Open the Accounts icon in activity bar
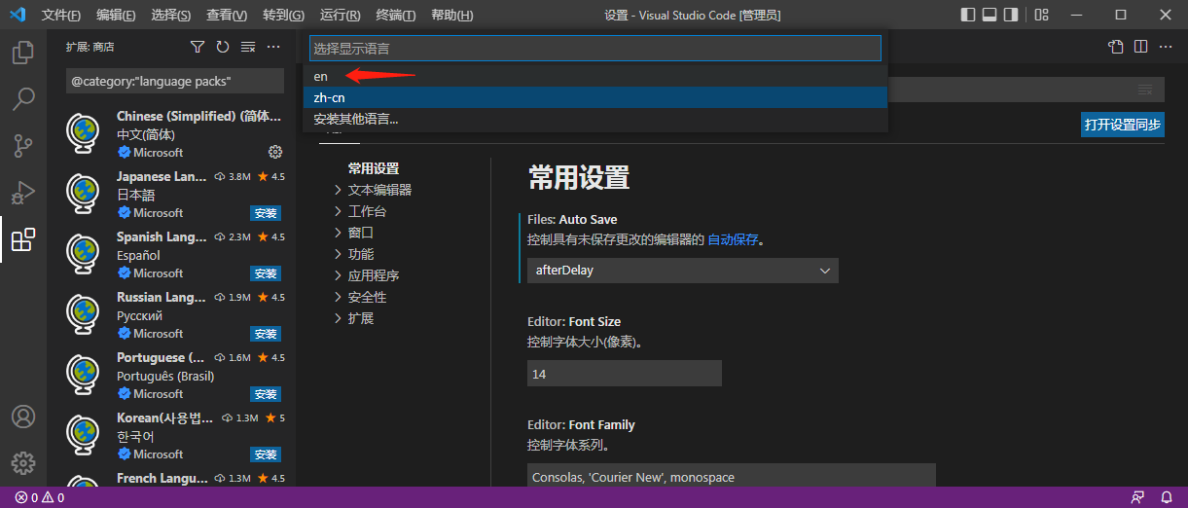The width and height of the screenshot is (1188, 508). click(x=23, y=417)
